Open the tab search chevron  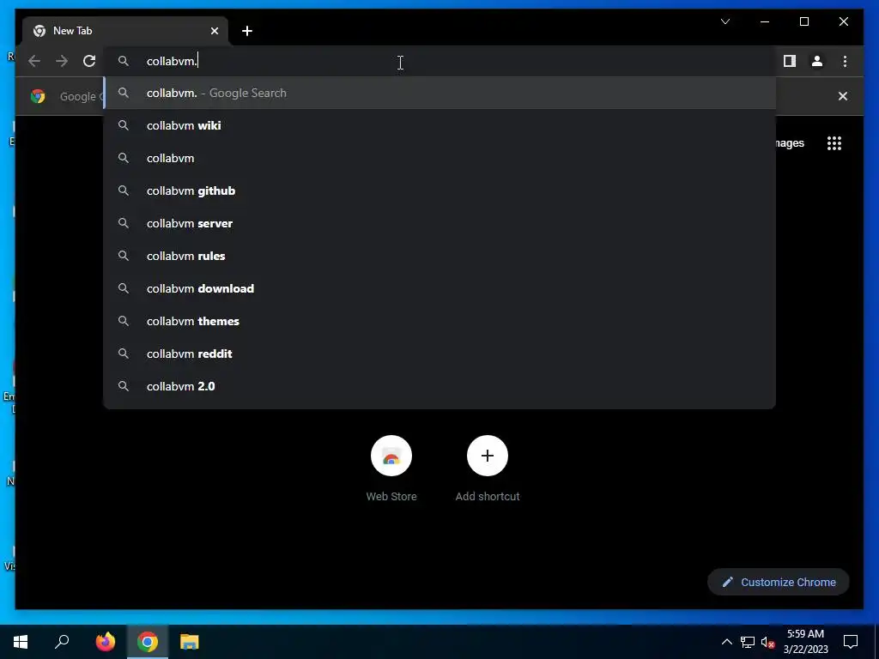click(725, 21)
